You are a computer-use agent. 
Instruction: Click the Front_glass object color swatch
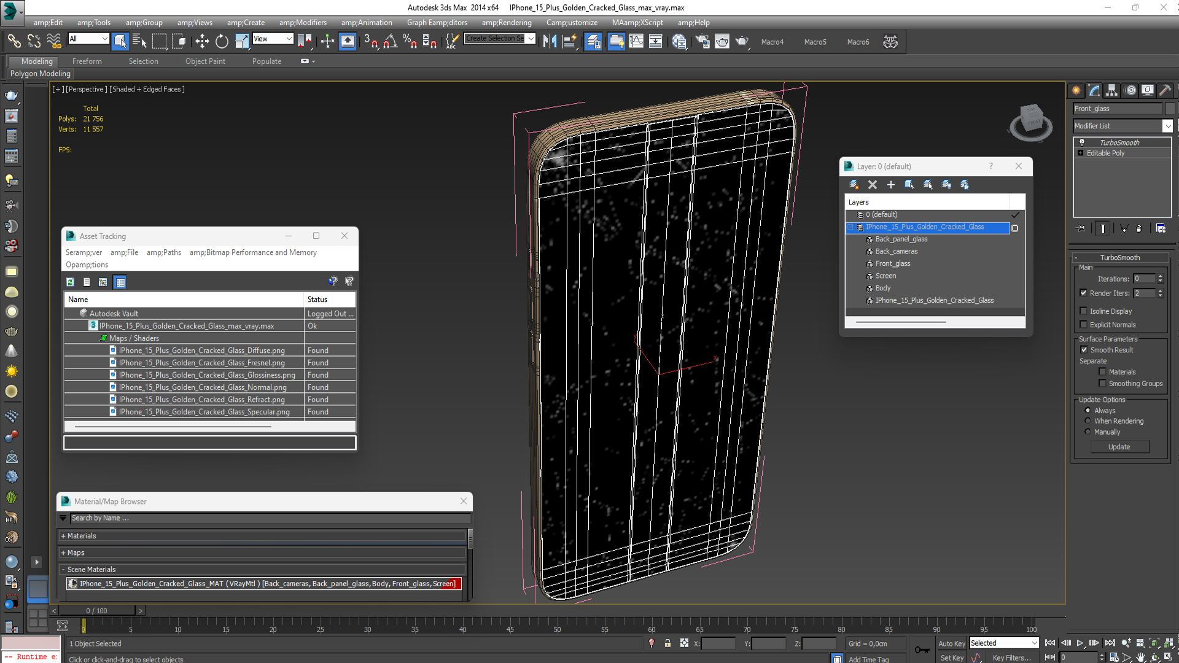(1169, 109)
